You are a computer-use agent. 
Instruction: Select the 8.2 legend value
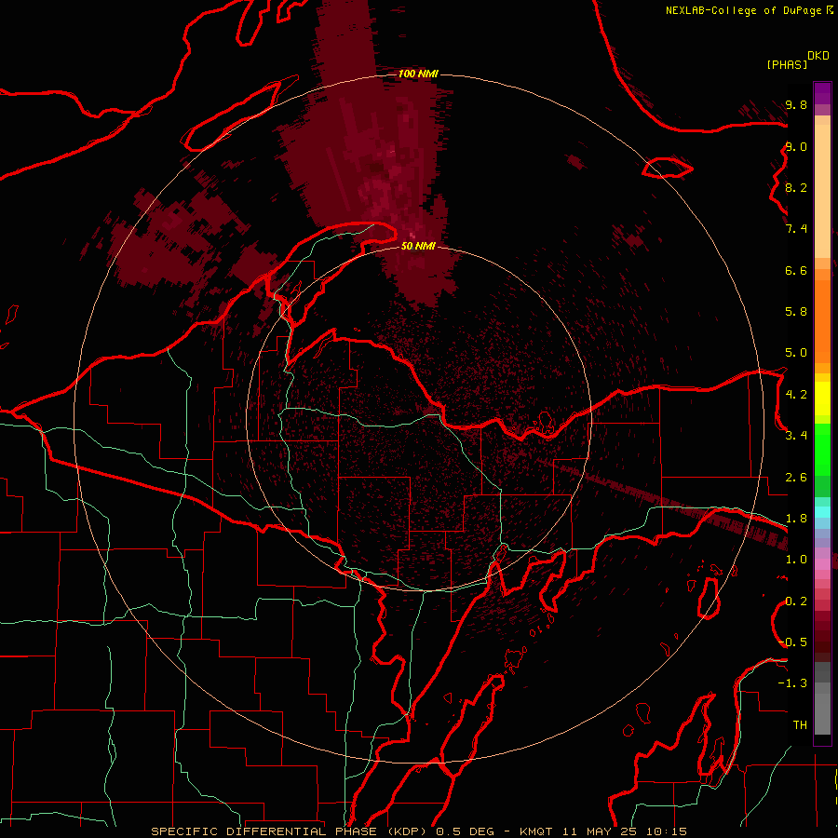pos(796,187)
